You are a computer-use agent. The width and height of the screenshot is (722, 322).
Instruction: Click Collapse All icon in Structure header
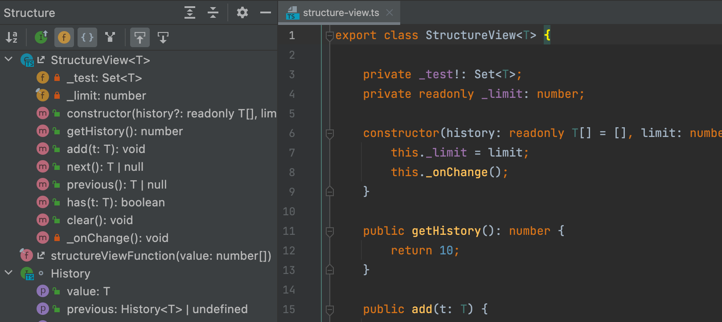(213, 12)
